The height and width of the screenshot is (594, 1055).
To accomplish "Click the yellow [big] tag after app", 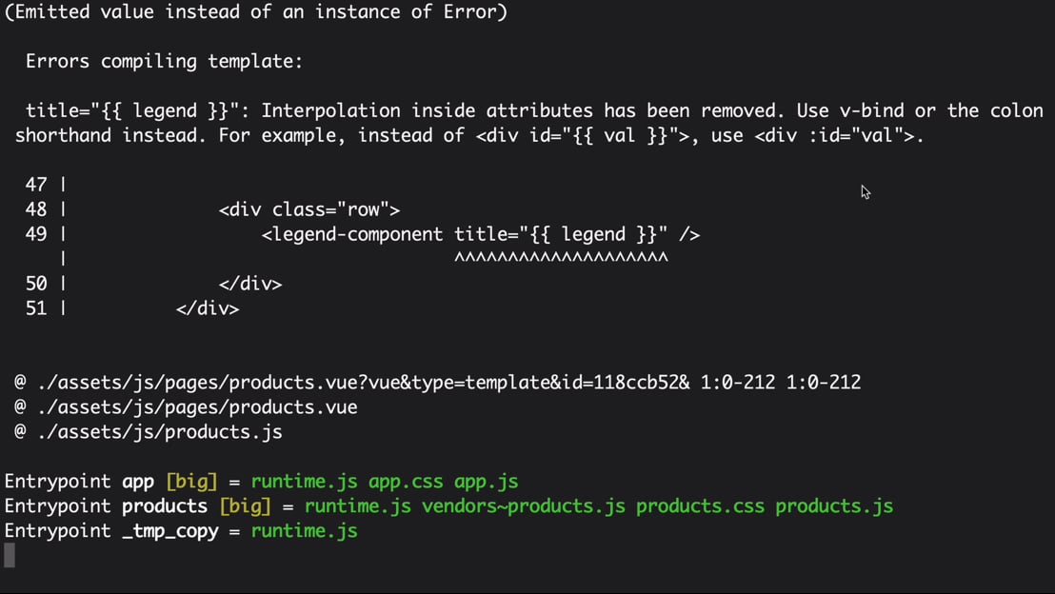I will pos(191,482).
